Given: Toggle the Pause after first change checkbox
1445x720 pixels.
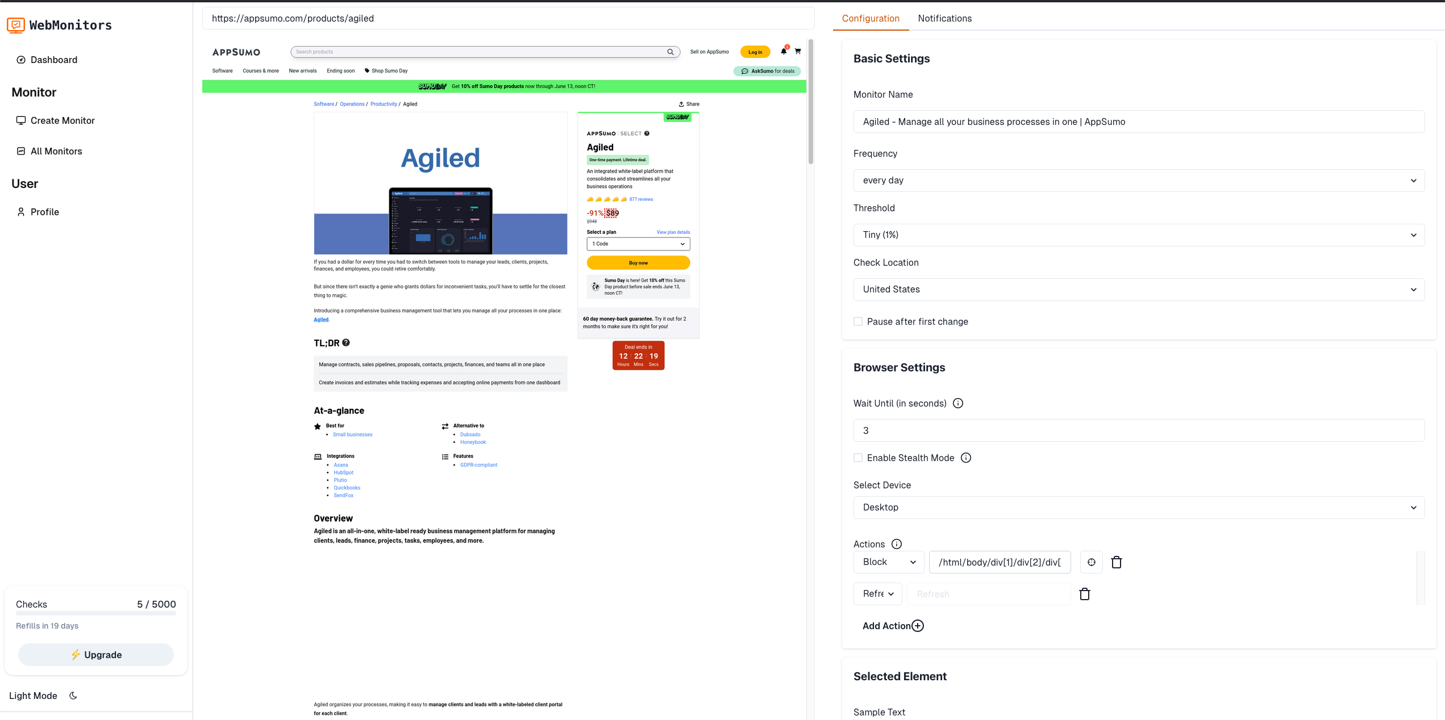Looking at the screenshot, I should 858,321.
